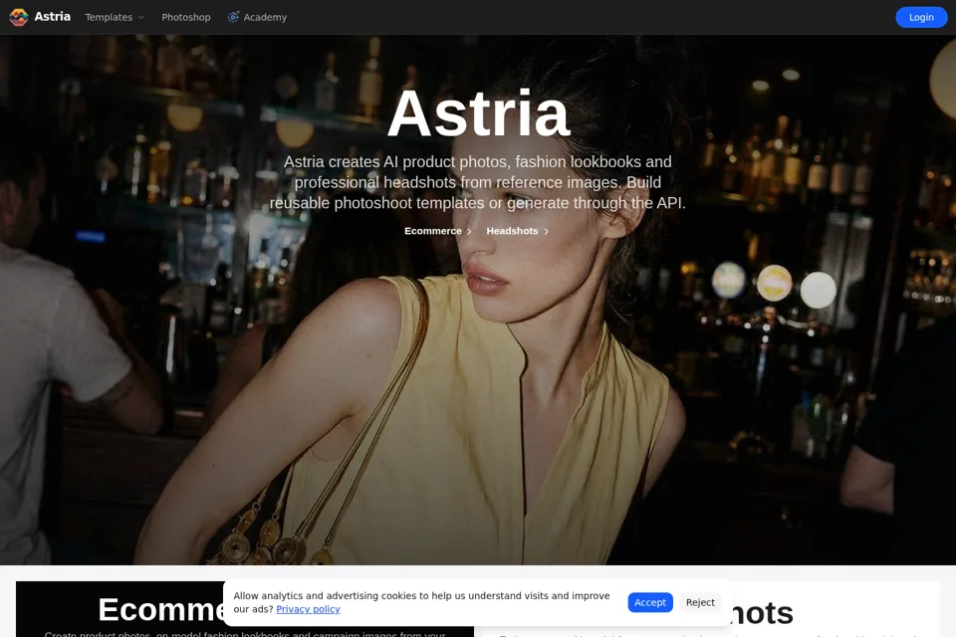
Task: Click the blue Login button
Action: pos(920,17)
